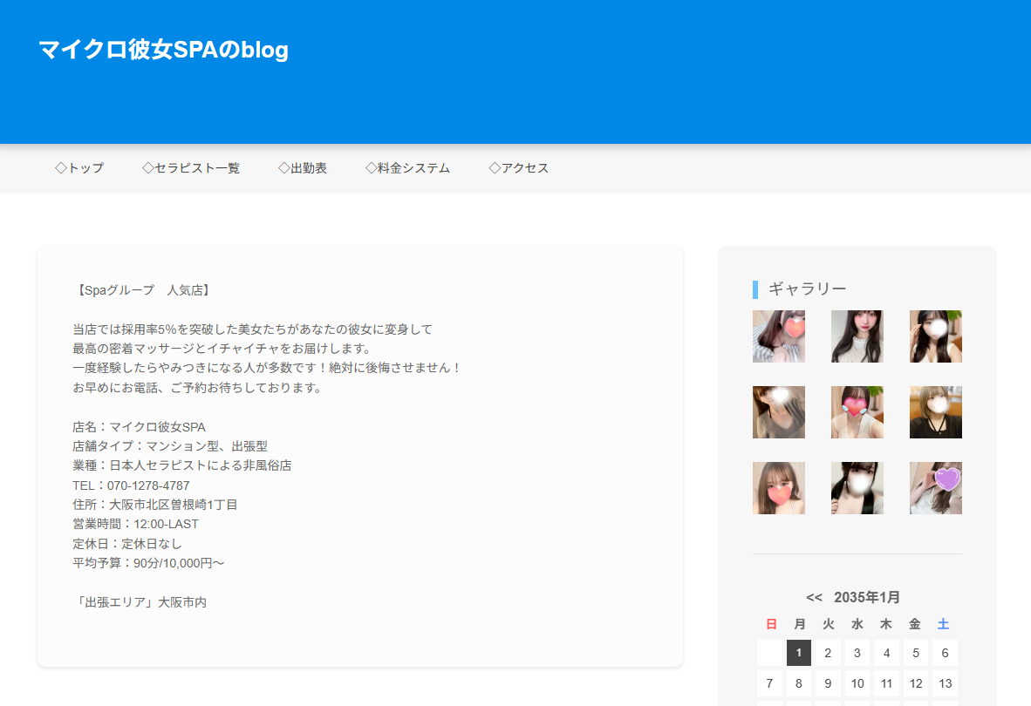Select calendar day 7
This screenshot has height=706, width=1031.
pyautogui.click(x=769, y=683)
